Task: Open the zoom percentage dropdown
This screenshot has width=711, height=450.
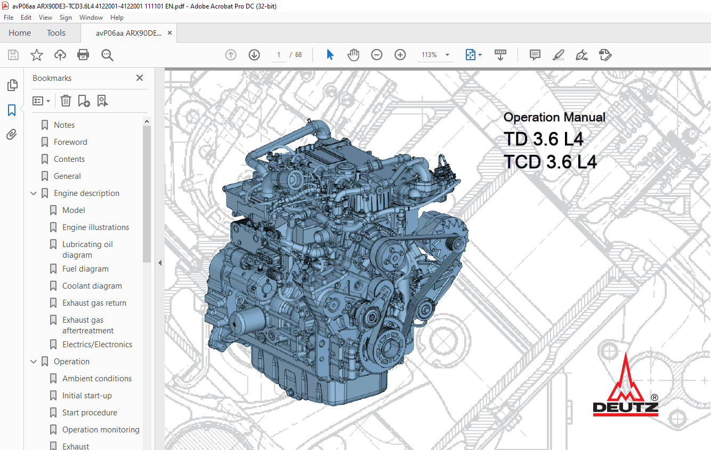Action: pos(447,55)
